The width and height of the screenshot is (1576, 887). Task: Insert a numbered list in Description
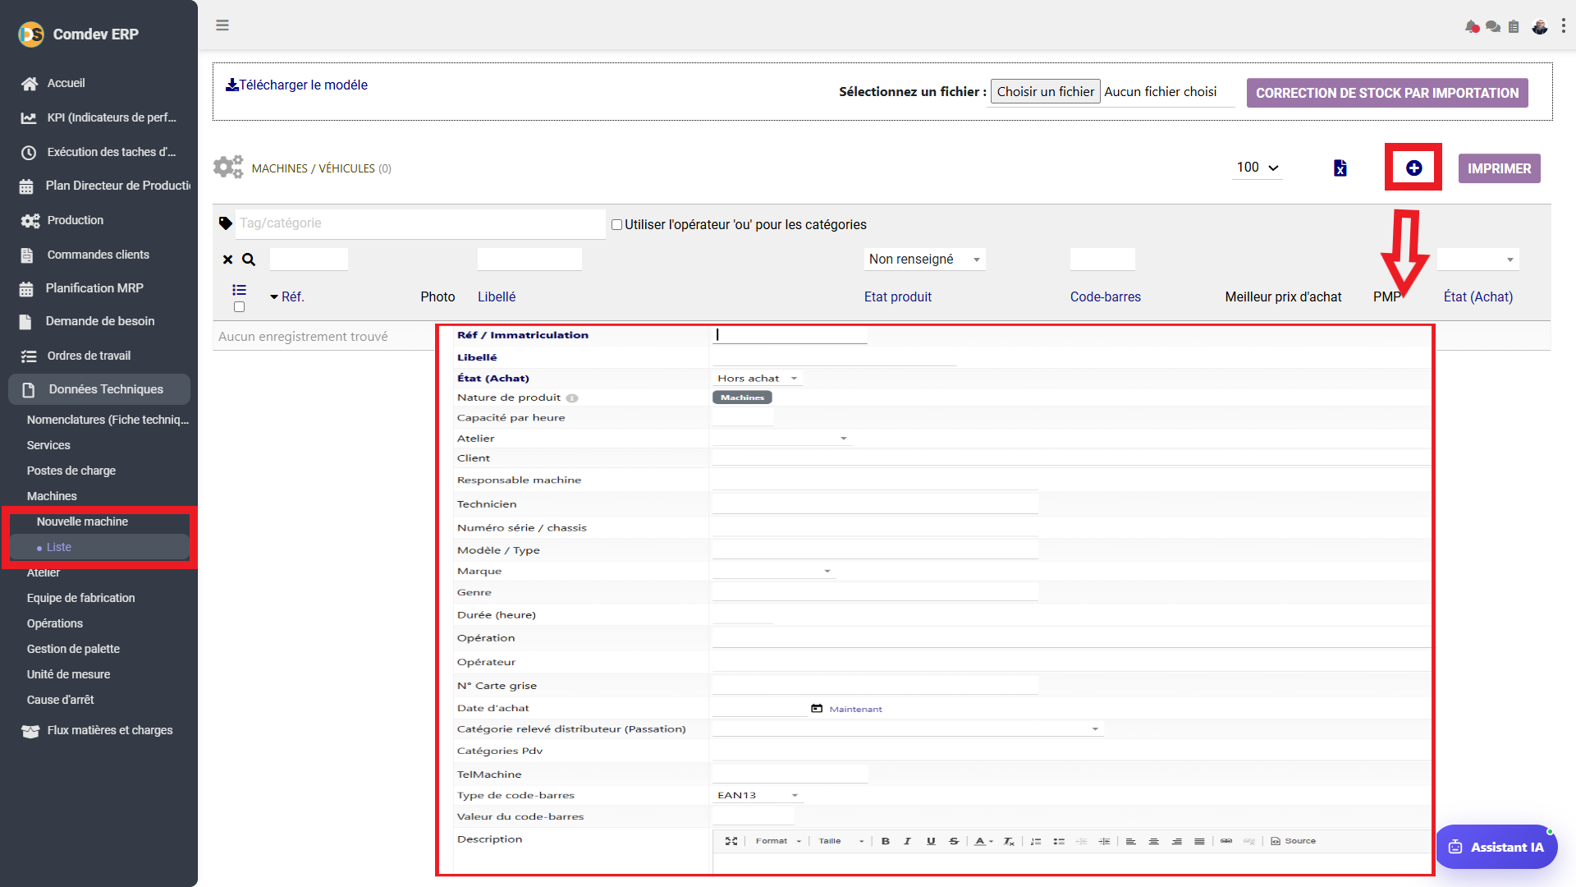coord(1036,841)
